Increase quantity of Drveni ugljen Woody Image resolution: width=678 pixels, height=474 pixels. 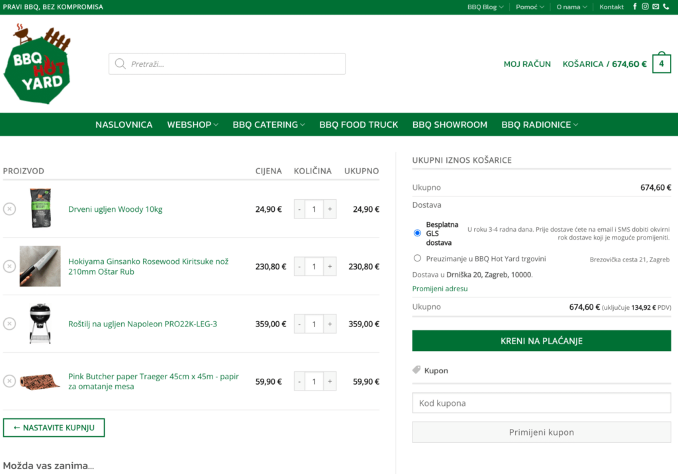click(x=330, y=209)
